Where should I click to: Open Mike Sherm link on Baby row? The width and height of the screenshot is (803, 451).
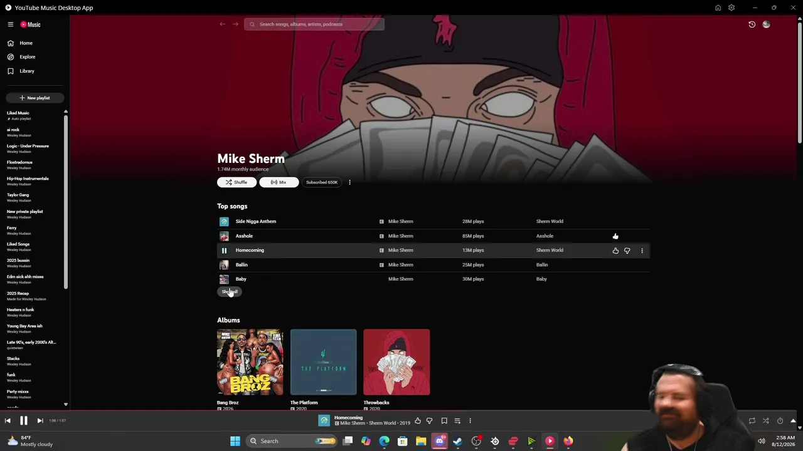tap(400, 279)
